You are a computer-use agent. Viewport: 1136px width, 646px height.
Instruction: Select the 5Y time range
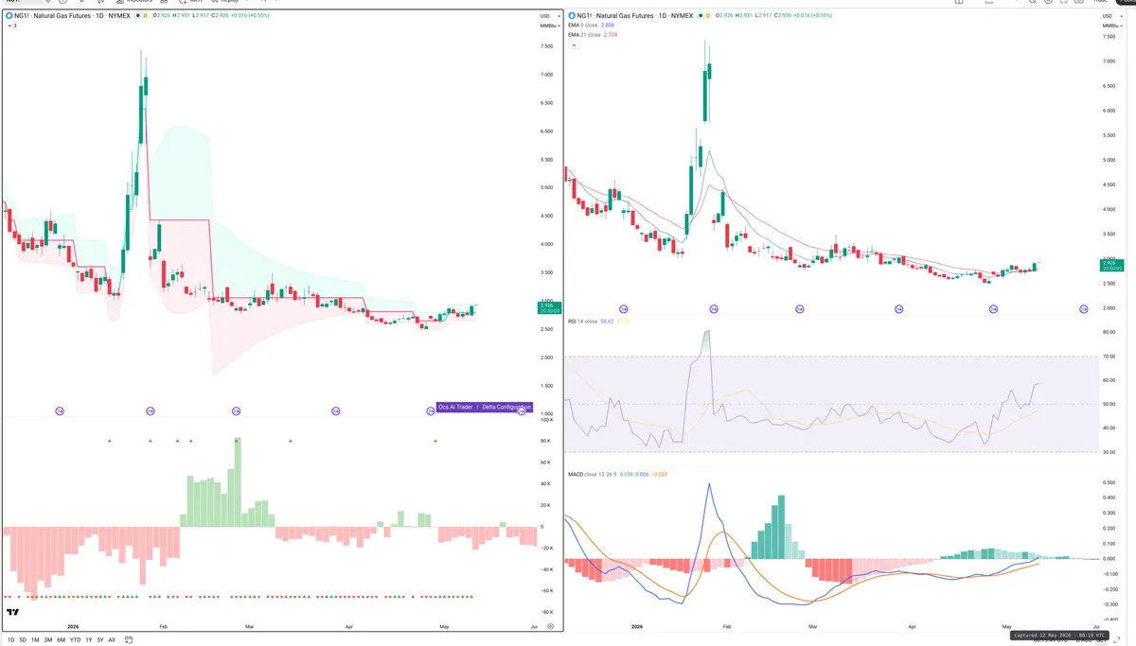tap(100, 639)
